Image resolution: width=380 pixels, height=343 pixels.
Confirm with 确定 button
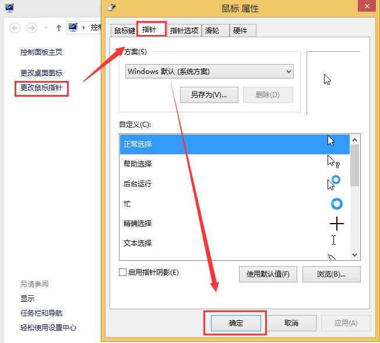pos(236,323)
